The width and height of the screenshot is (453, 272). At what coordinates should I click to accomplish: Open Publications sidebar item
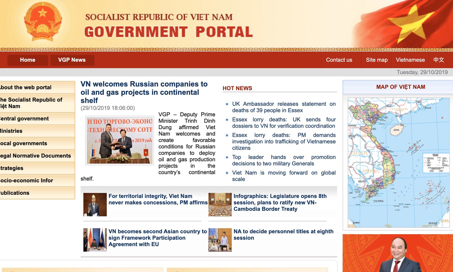[37, 192]
